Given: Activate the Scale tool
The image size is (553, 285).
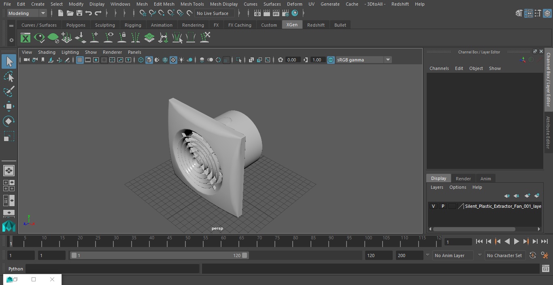Looking at the screenshot, I should click(x=9, y=136).
